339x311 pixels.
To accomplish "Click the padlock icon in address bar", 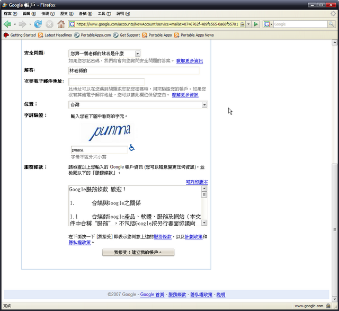I will click(243, 24).
